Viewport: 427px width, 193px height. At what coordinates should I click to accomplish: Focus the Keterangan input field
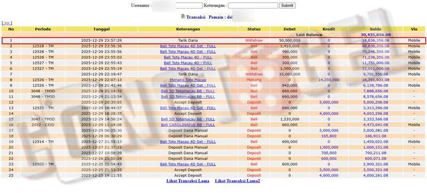click(253, 5)
